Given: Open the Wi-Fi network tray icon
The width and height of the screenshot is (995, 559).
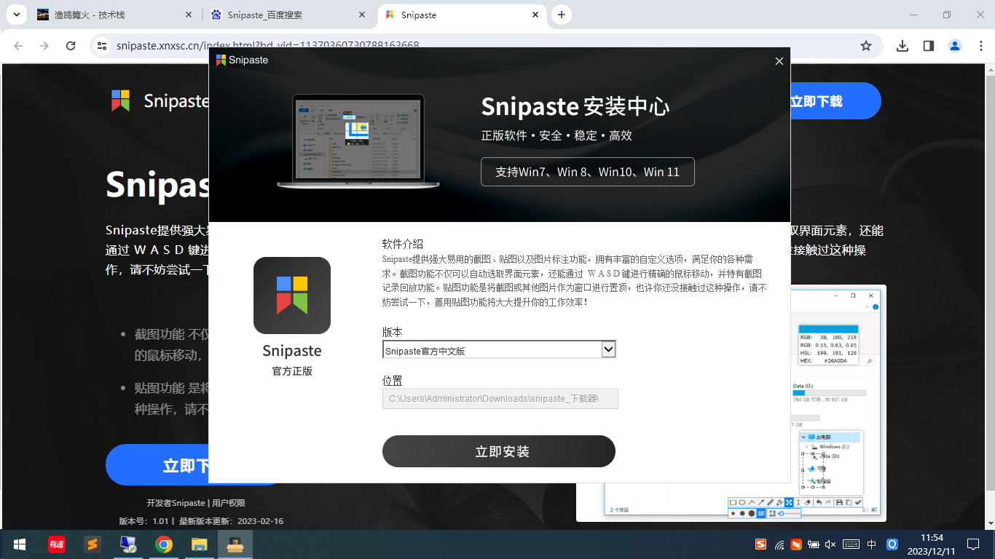Looking at the screenshot, I should (779, 544).
